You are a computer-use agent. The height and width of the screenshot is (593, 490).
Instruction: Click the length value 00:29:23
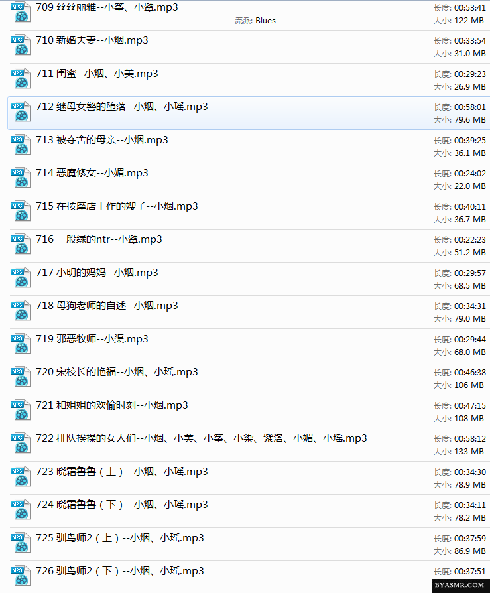(470, 74)
